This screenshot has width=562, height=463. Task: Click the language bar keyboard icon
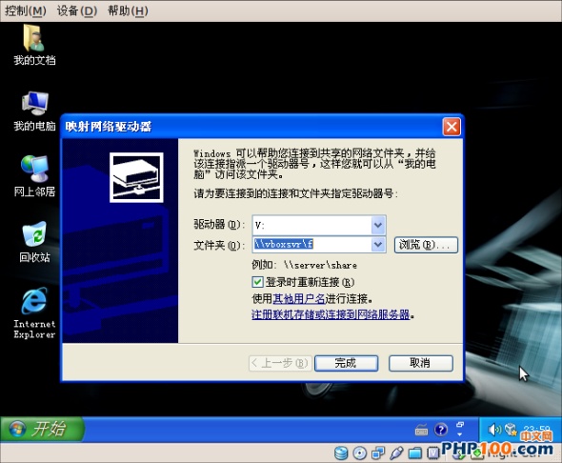point(421,430)
